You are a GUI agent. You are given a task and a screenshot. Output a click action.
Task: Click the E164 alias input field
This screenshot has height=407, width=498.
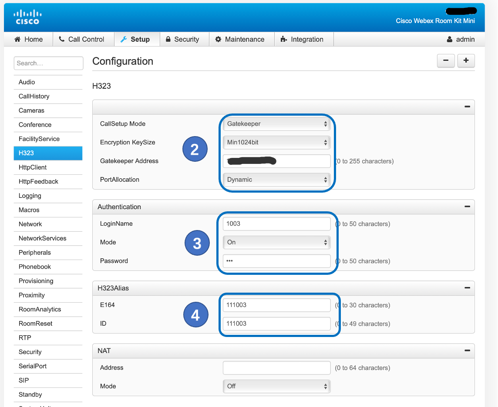276,305
